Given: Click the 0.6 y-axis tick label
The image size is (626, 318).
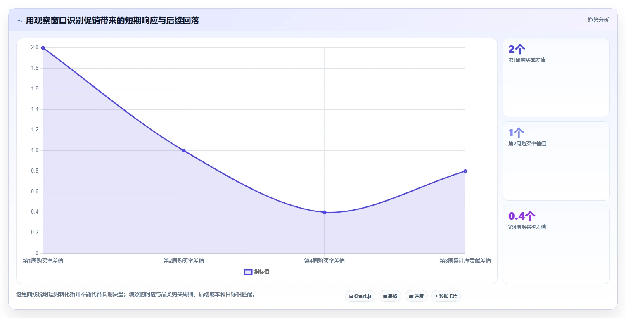Looking at the screenshot, I should tap(35, 192).
